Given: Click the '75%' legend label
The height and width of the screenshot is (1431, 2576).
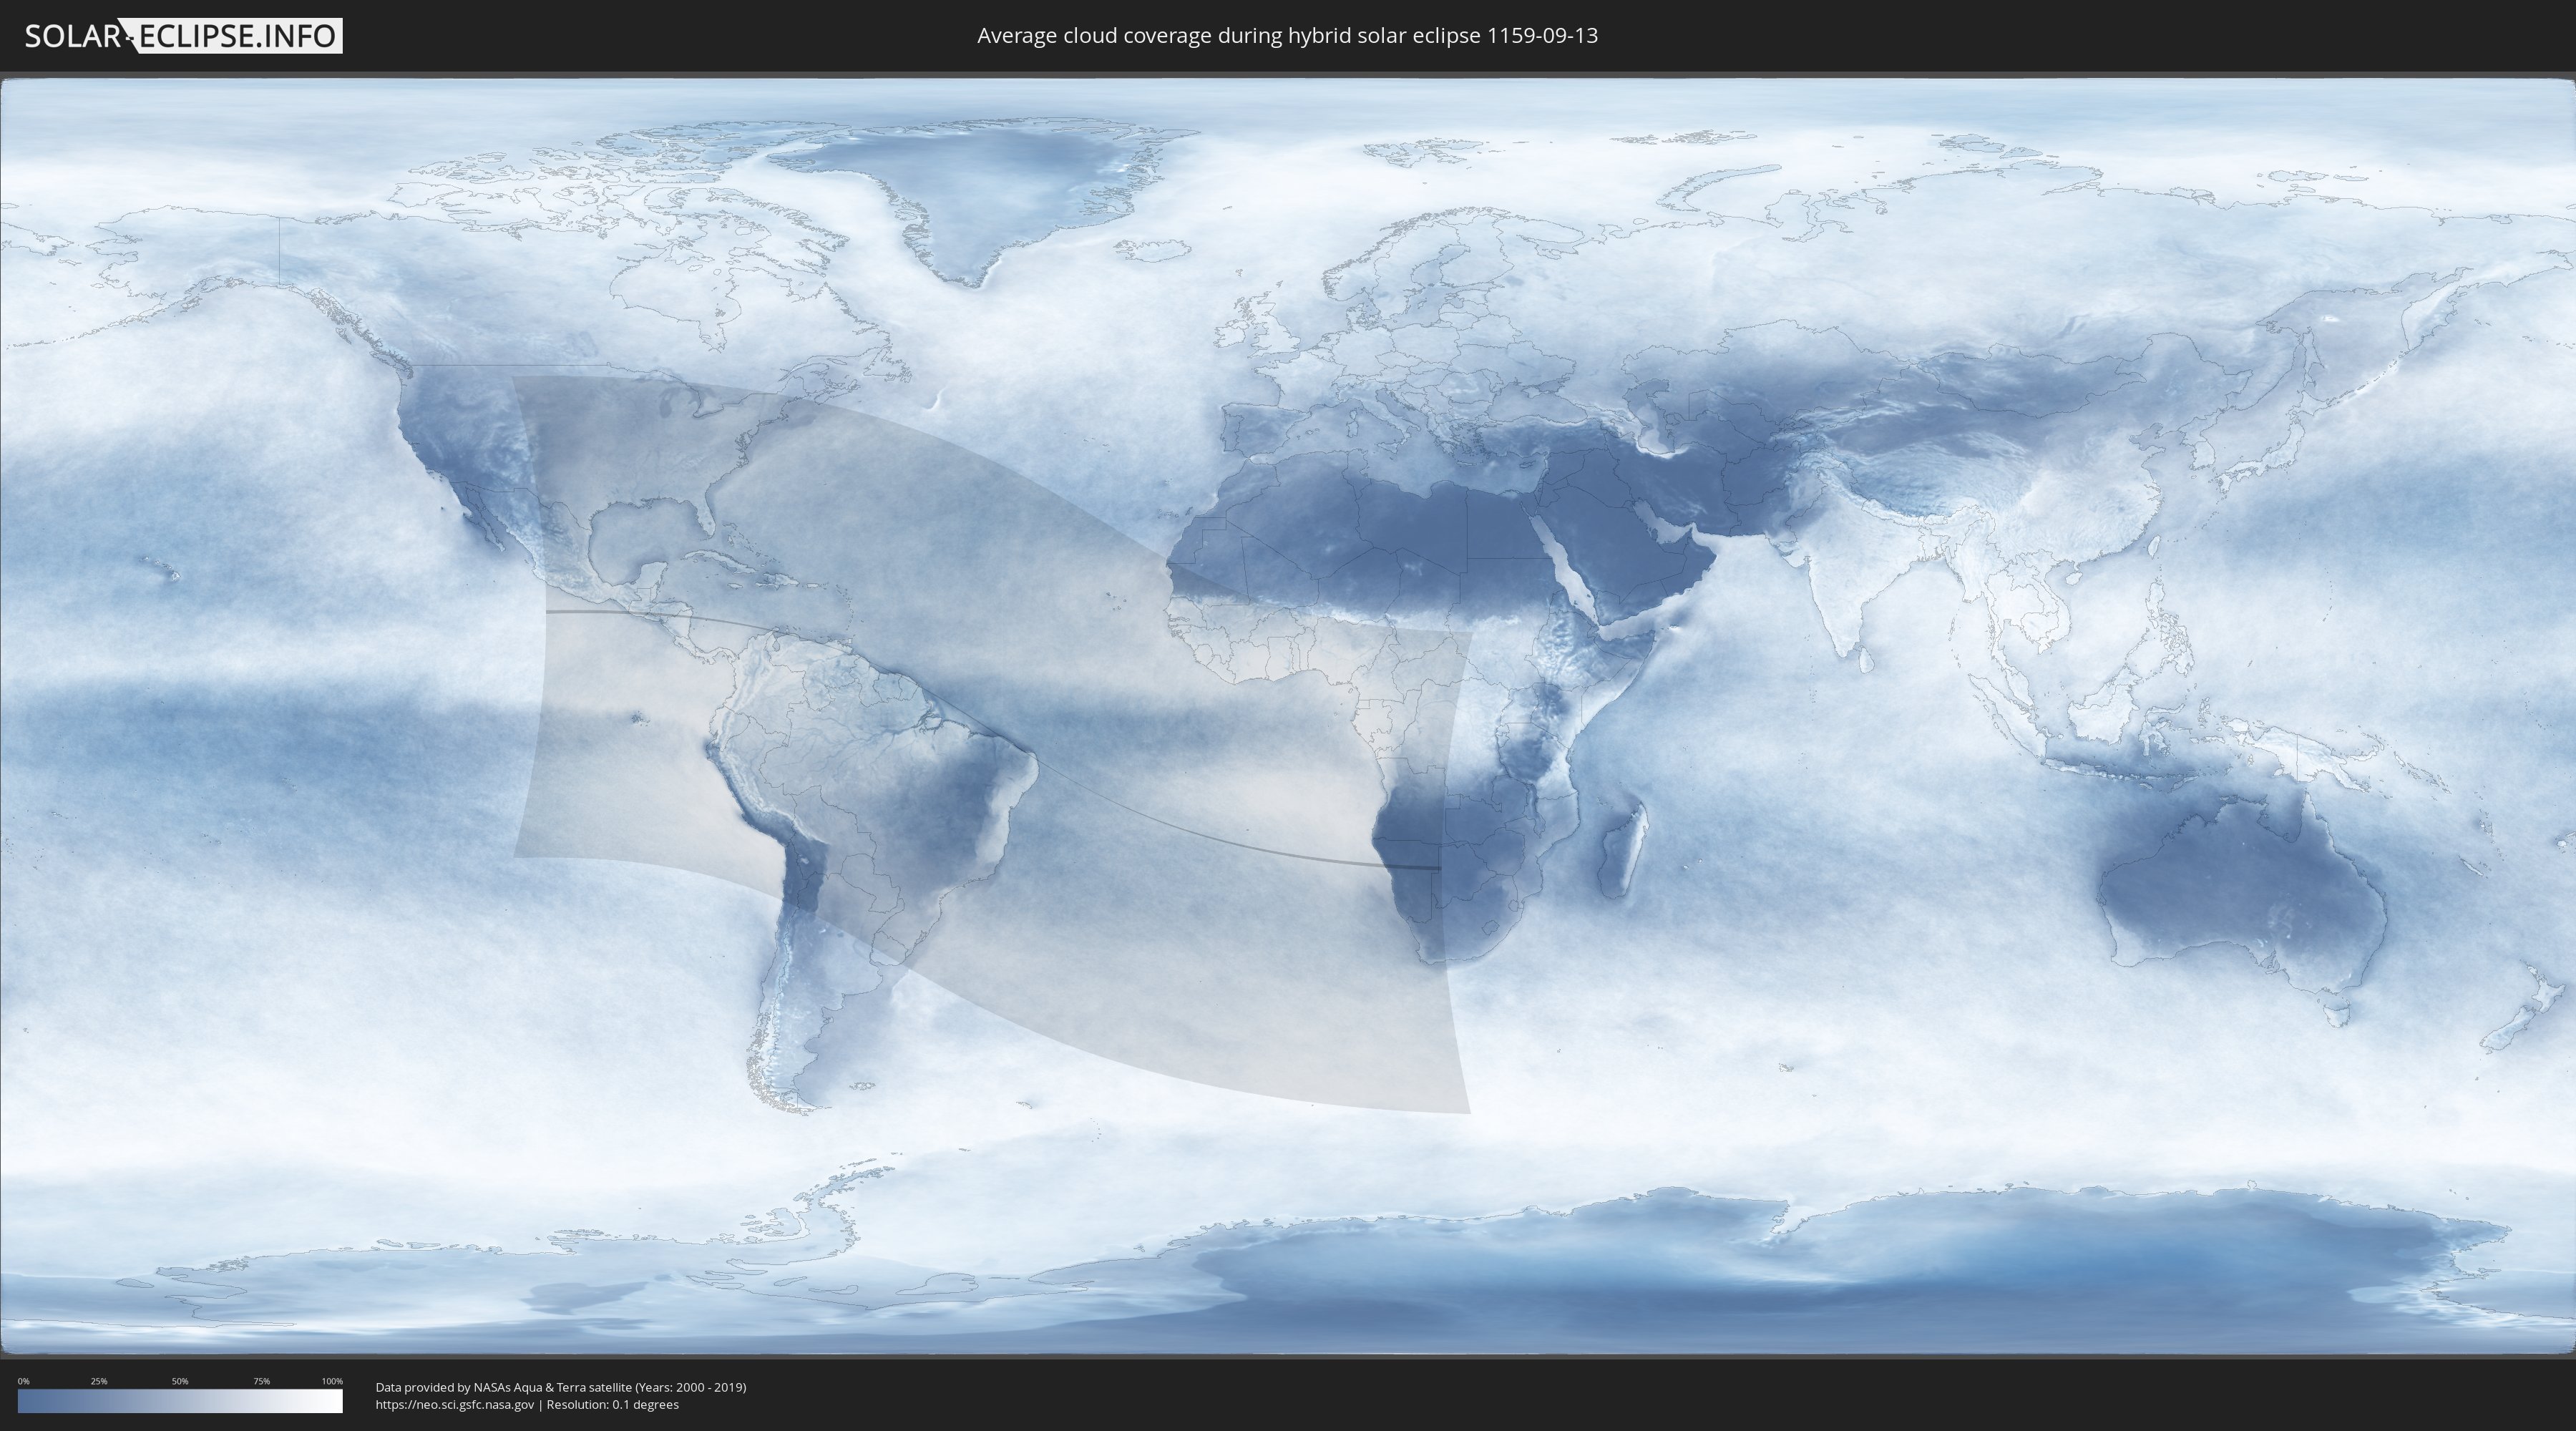Looking at the screenshot, I should point(261,1381).
